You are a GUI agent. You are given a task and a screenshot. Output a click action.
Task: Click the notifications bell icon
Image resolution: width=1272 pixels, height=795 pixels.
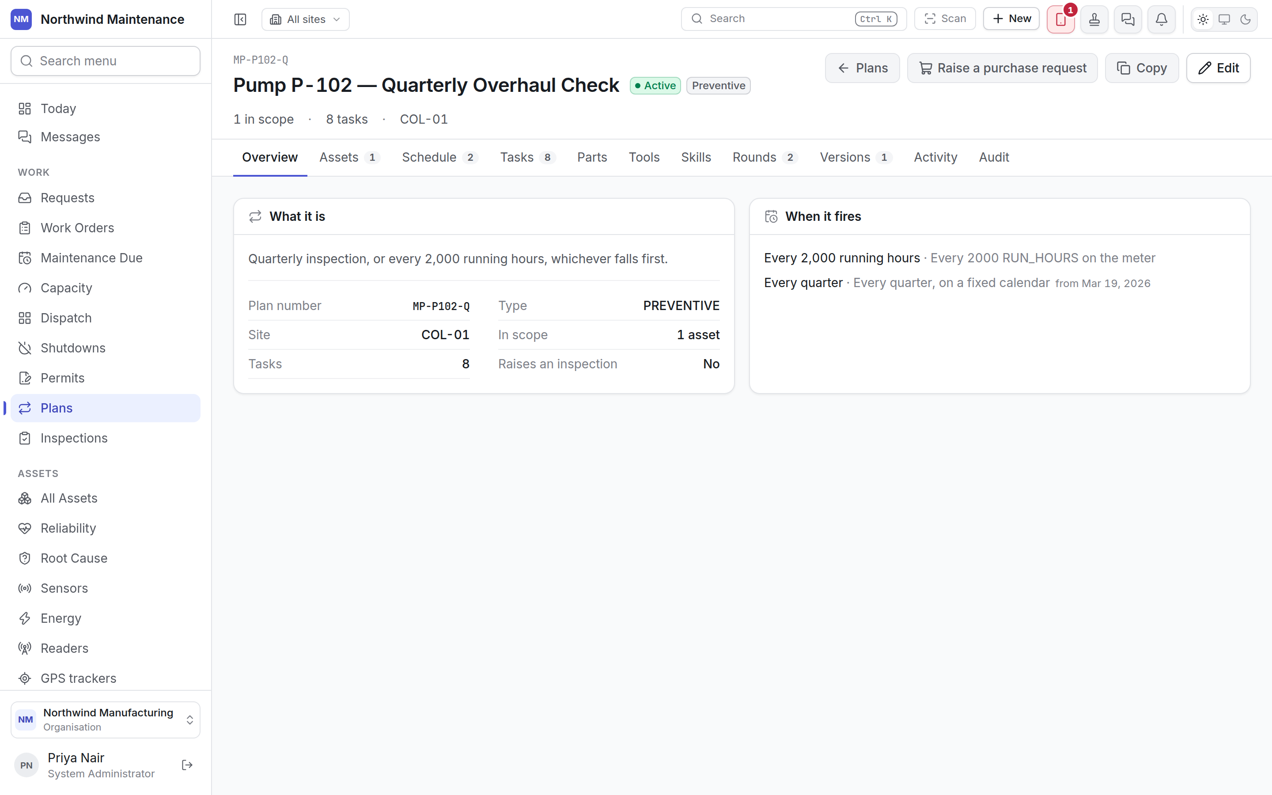coord(1161,19)
